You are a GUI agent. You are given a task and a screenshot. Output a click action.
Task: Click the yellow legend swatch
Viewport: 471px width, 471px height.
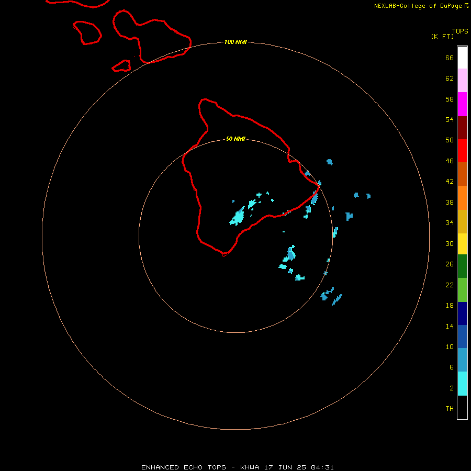pos(462,243)
